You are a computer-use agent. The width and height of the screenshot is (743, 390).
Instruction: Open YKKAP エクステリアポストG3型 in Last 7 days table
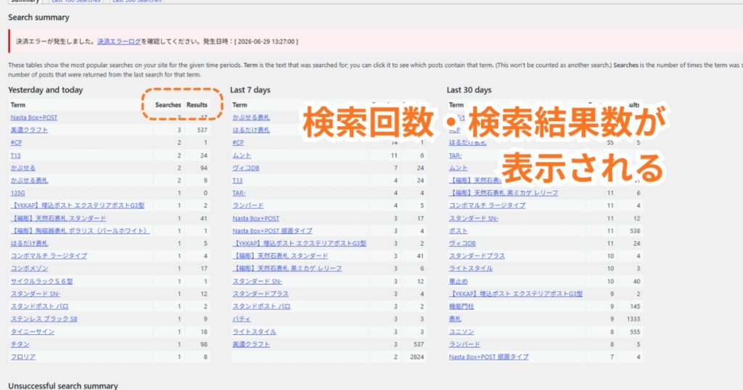point(299,244)
